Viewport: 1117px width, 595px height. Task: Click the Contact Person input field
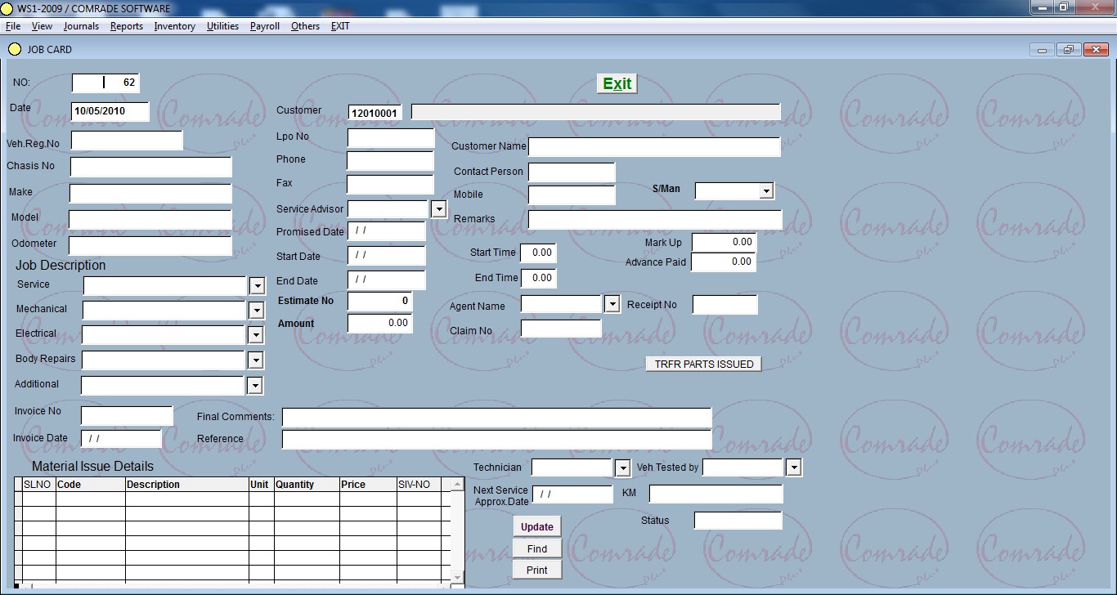tap(572, 172)
